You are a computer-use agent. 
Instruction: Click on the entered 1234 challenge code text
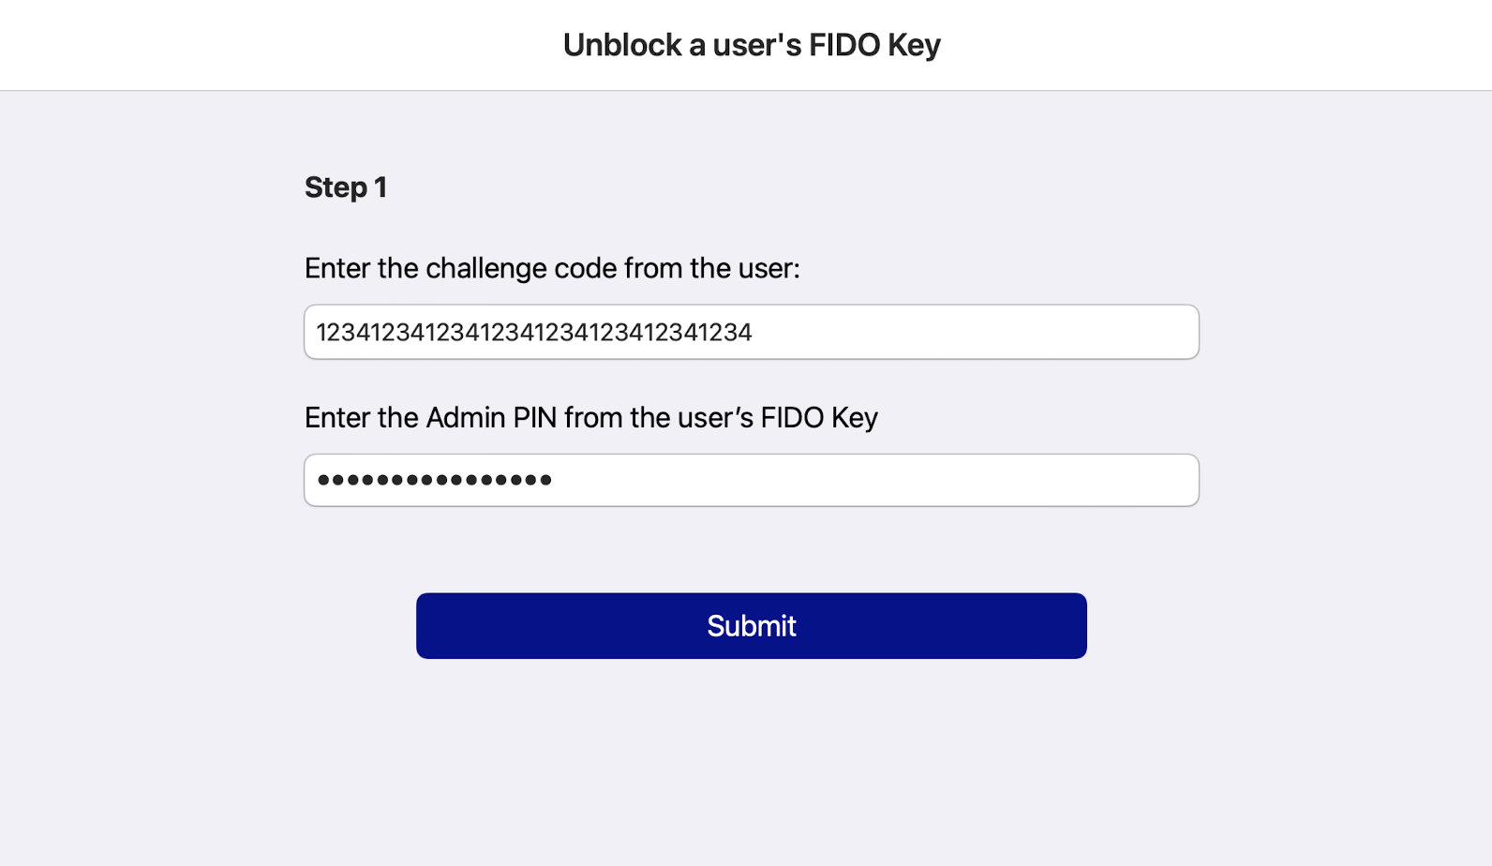[x=533, y=333]
